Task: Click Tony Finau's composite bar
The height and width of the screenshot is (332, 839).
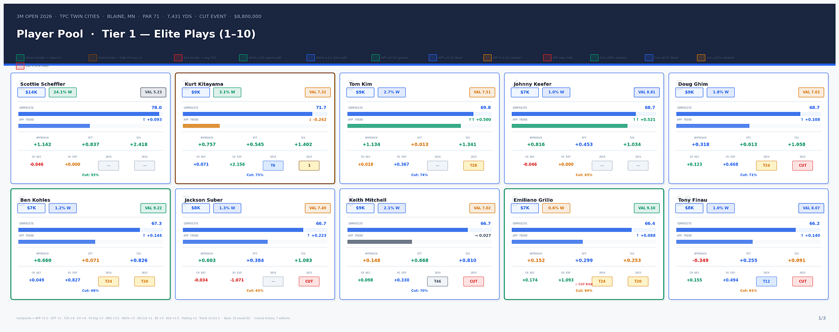Action: click(x=736, y=230)
